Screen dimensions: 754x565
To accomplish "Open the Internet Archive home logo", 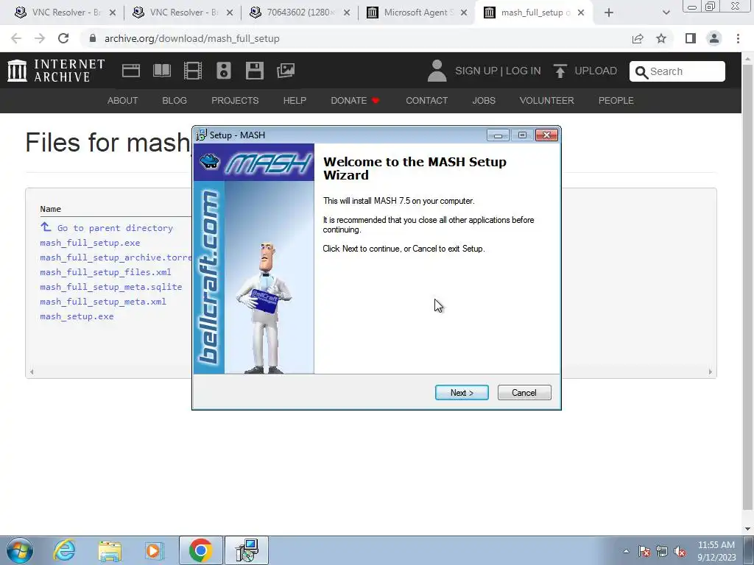I will 56,71.
